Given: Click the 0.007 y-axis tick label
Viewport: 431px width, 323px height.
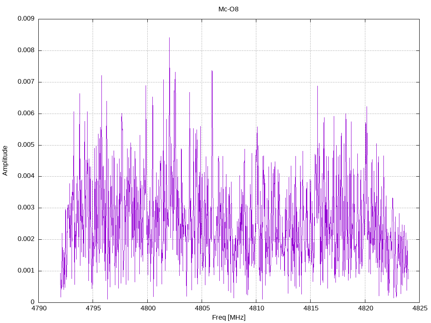Looking at the screenshot, I should click(26, 82).
